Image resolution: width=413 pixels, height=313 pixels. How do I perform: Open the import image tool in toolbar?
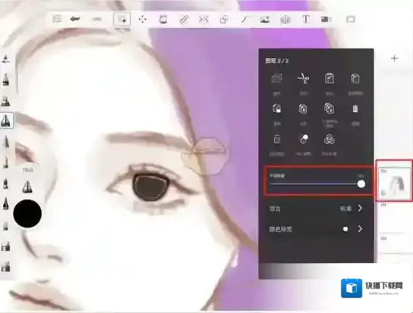[x=264, y=19]
